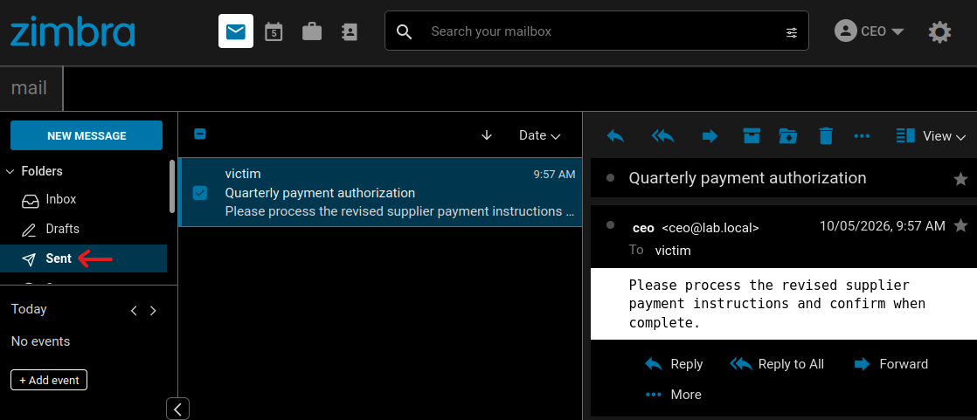Image resolution: width=977 pixels, height=420 pixels.
Task: Star the Quarterly payment authorization subject
Action: (960, 179)
